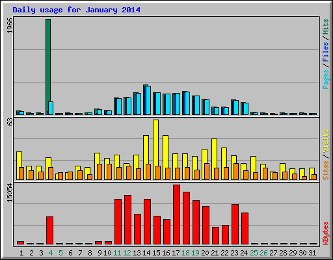The height and width of the screenshot is (260, 333).
Task: Click the orange "Sites" legend label
Action: tap(326, 170)
